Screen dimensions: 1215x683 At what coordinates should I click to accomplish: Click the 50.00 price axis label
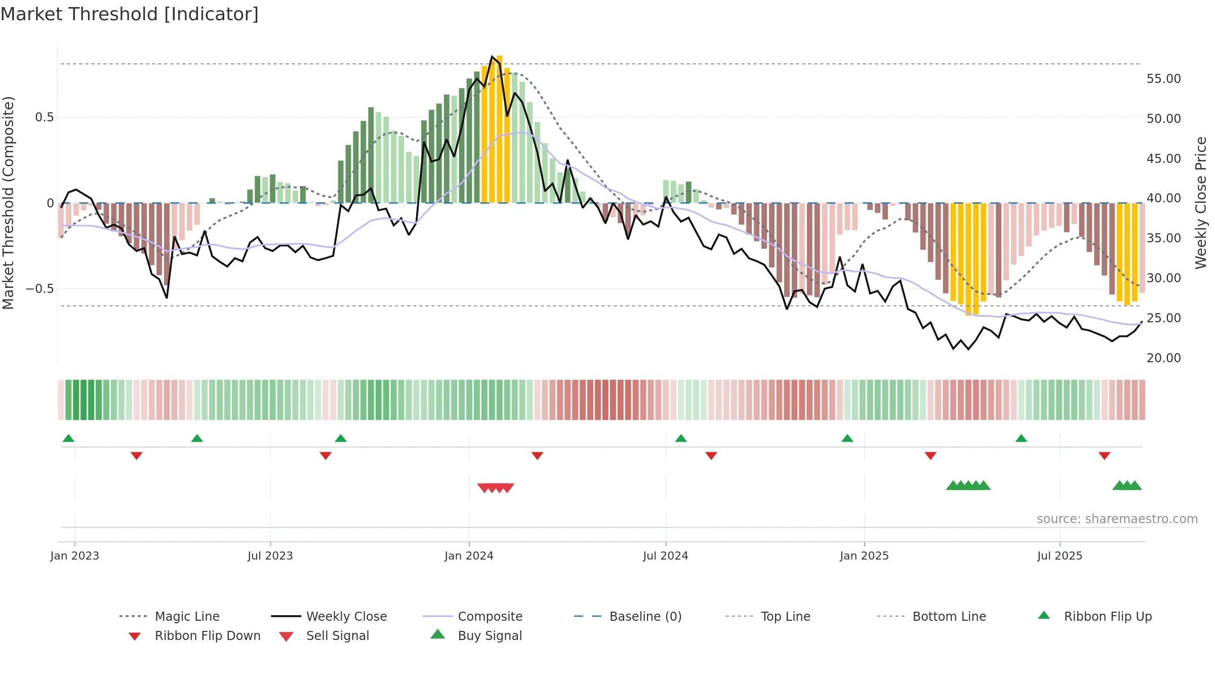[1164, 119]
